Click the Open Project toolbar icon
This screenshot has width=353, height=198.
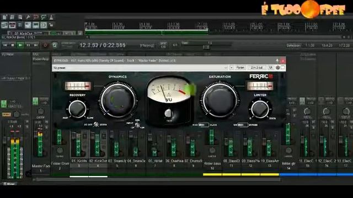click(x=12, y=17)
